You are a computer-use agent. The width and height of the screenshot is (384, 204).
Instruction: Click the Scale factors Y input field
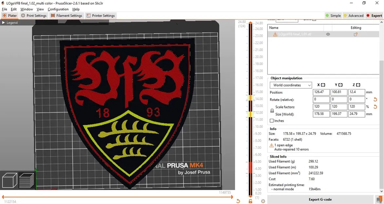339,106
